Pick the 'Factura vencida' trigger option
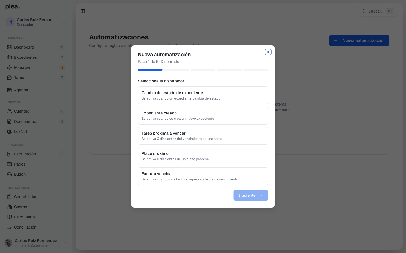Image resolution: width=406 pixels, height=253 pixels. click(203, 176)
